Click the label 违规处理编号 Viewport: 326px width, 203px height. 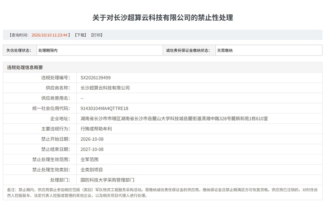tap(56, 78)
